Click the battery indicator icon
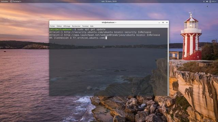 coord(210,1)
